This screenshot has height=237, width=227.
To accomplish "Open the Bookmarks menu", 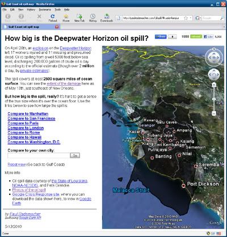I will point(45,10).
